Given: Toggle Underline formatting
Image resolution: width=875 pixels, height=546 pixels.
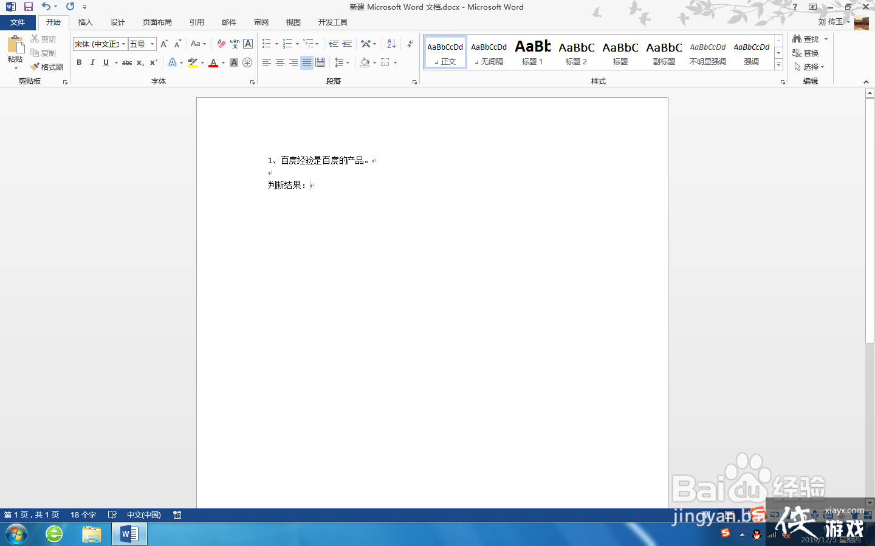Looking at the screenshot, I should point(106,62).
